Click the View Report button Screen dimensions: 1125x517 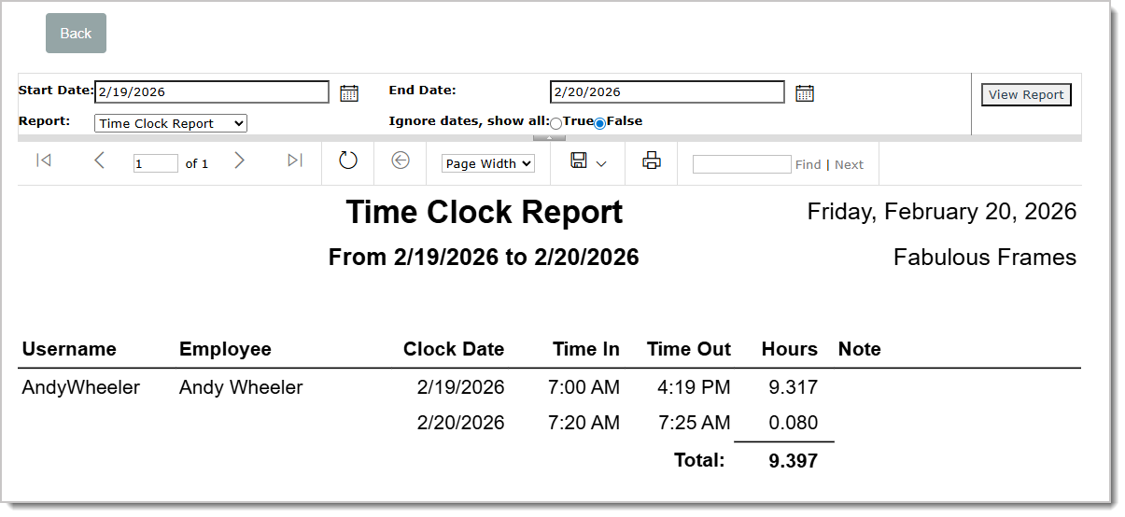1026,94
